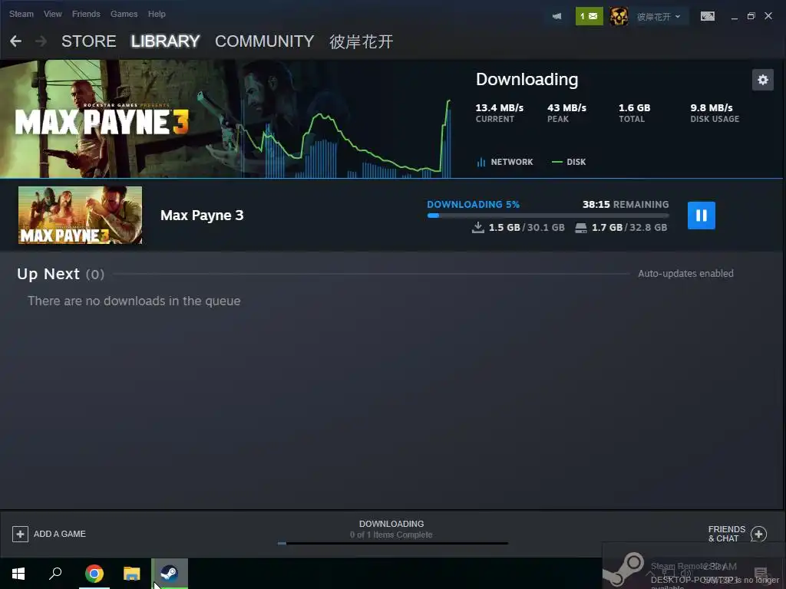This screenshot has height=589, width=786.
Task: Open the green inbox notification
Action: pyautogui.click(x=589, y=16)
